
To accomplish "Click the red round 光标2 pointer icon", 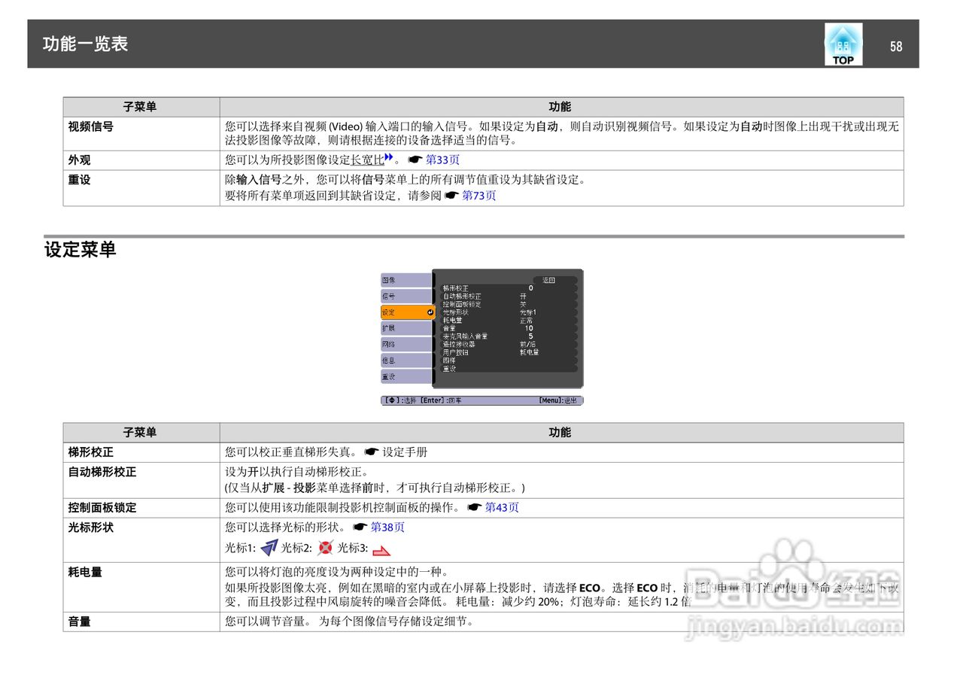I will click(x=325, y=548).
